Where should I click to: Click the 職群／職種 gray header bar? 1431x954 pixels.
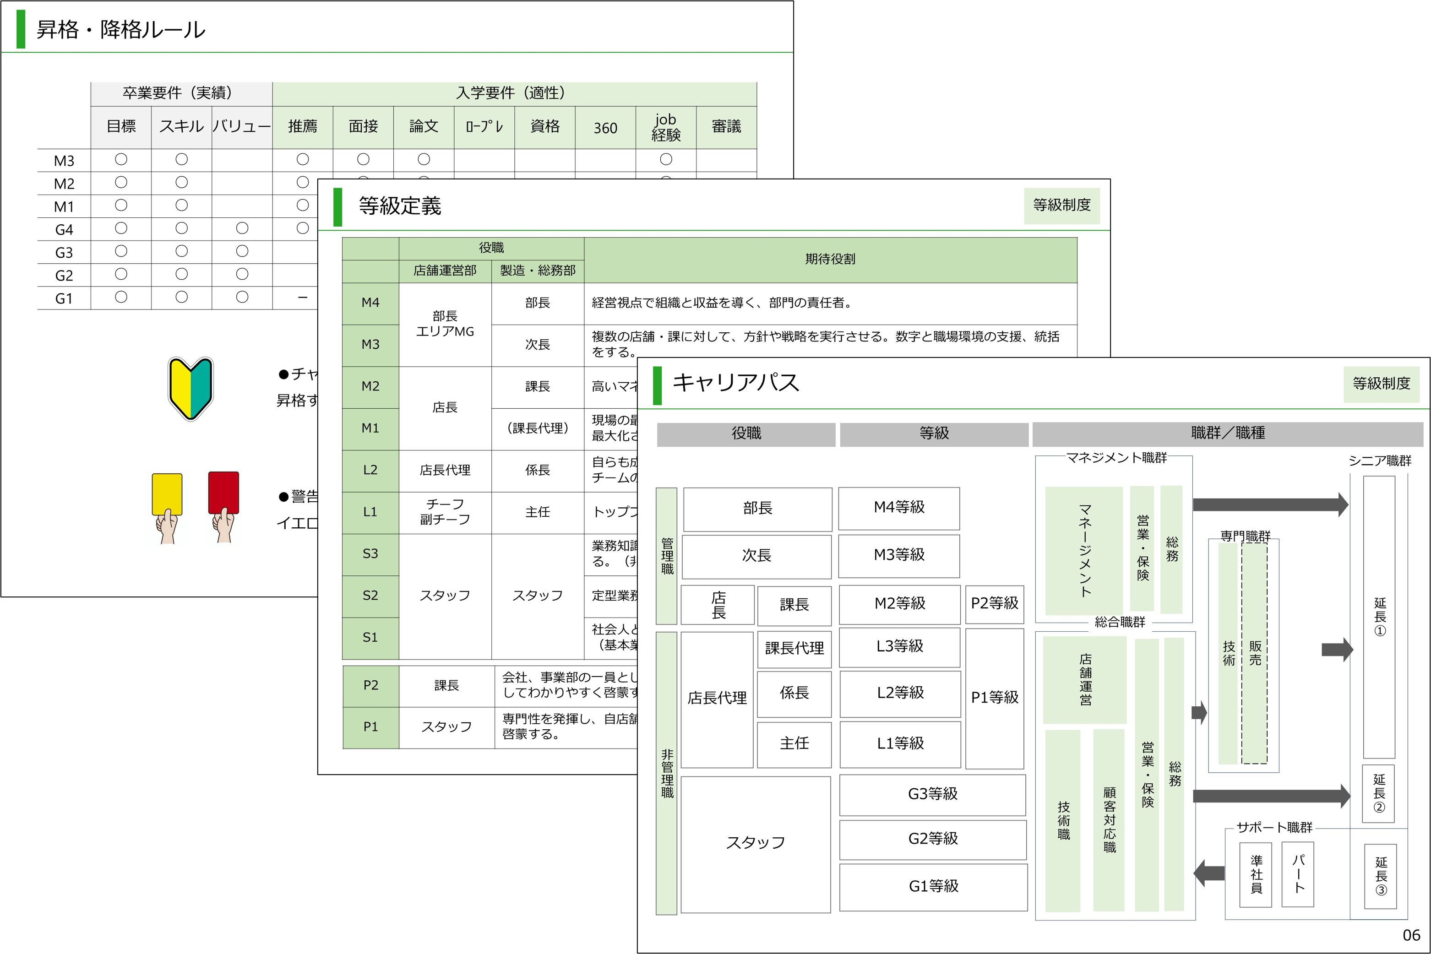point(1227,433)
